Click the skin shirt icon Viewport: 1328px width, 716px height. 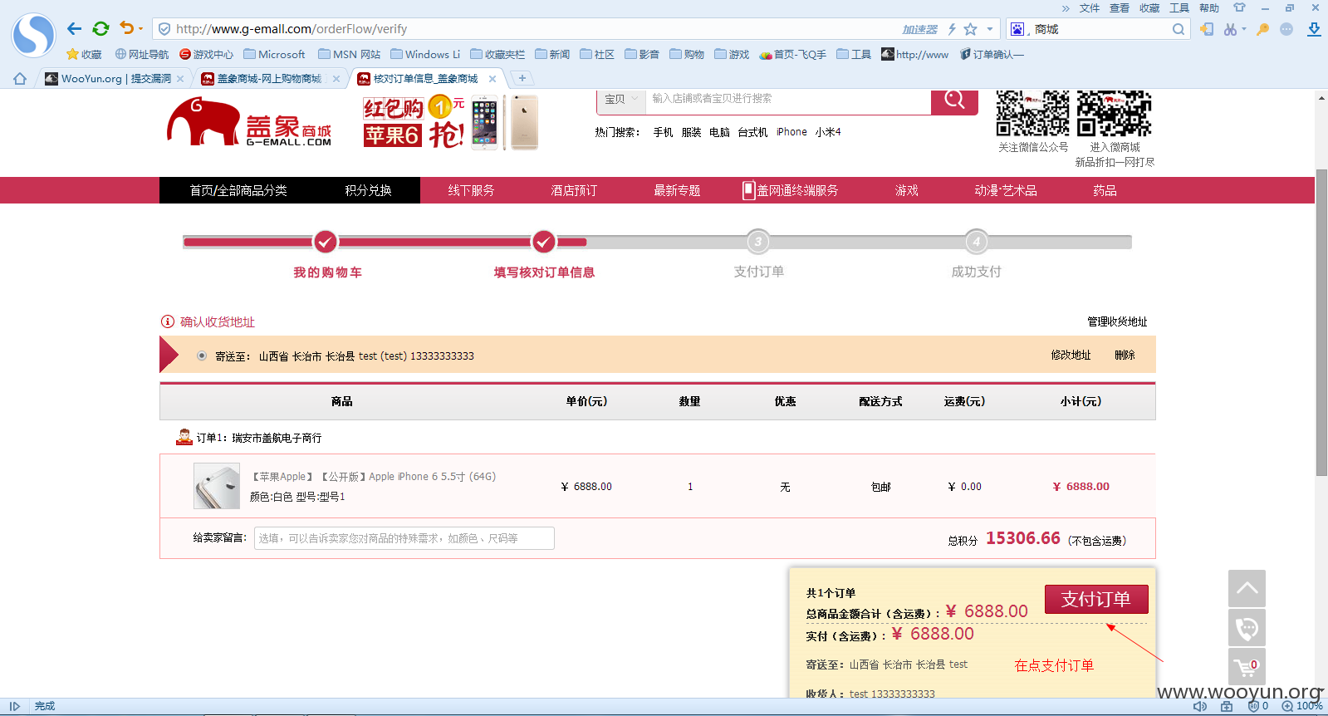1239,7
